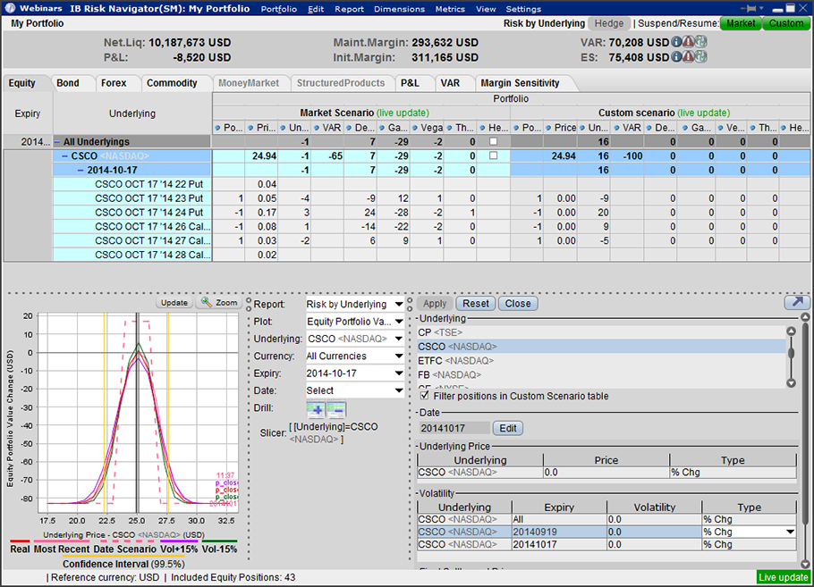The width and height of the screenshot is (814, 587).
Task: Click the Live update status button
Action: [x=784, y=577]
